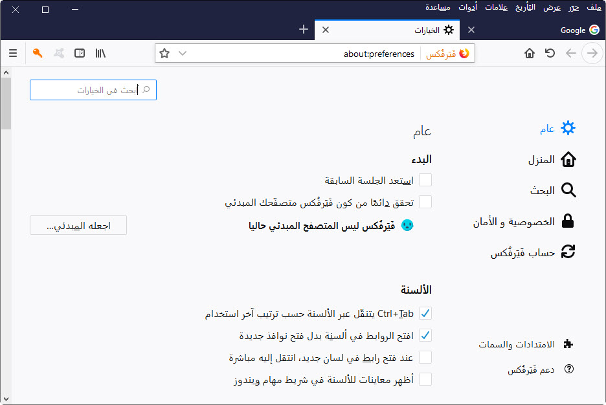Navigate forward with the circled arrow

tap(592, 53)
